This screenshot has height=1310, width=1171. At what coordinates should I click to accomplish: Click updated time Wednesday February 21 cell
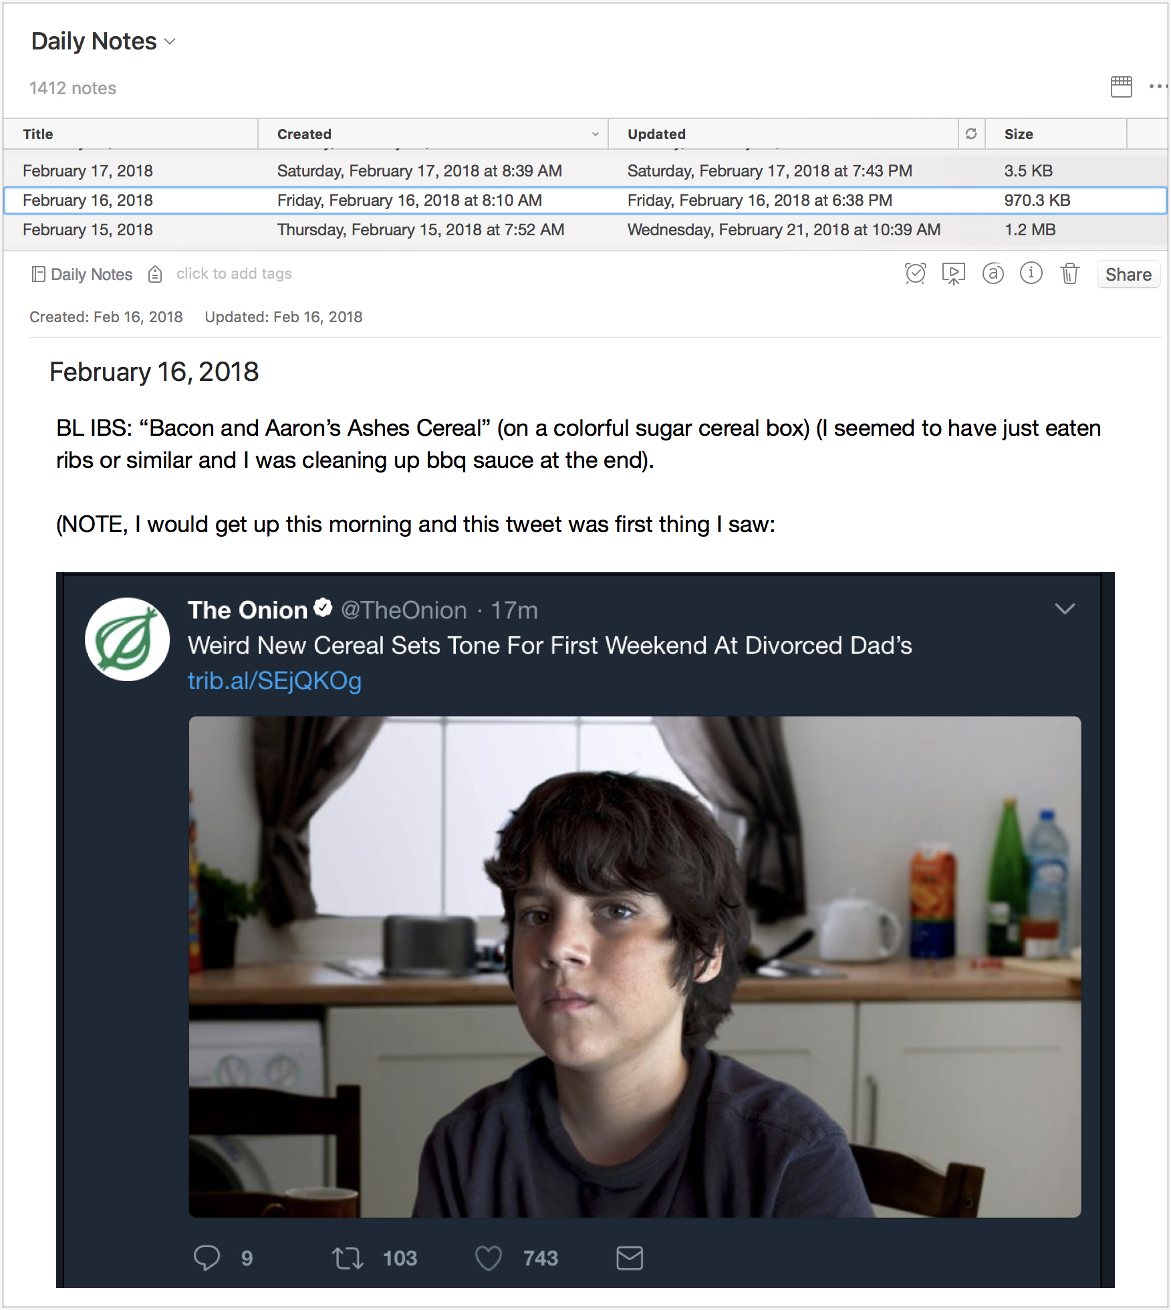point(783,229)
